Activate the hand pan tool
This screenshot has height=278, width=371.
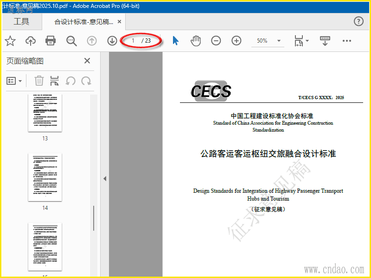click(196, 41)
